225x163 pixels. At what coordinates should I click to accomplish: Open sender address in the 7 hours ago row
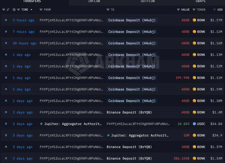click(x=71, y=32)
